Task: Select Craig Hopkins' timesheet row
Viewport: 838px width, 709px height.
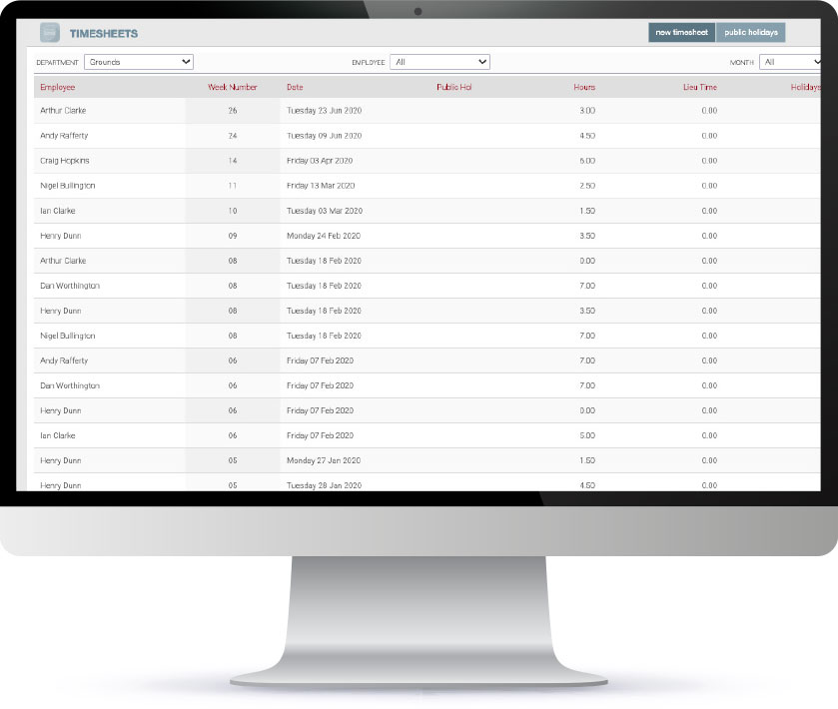Action: click(x=65, y=160)
